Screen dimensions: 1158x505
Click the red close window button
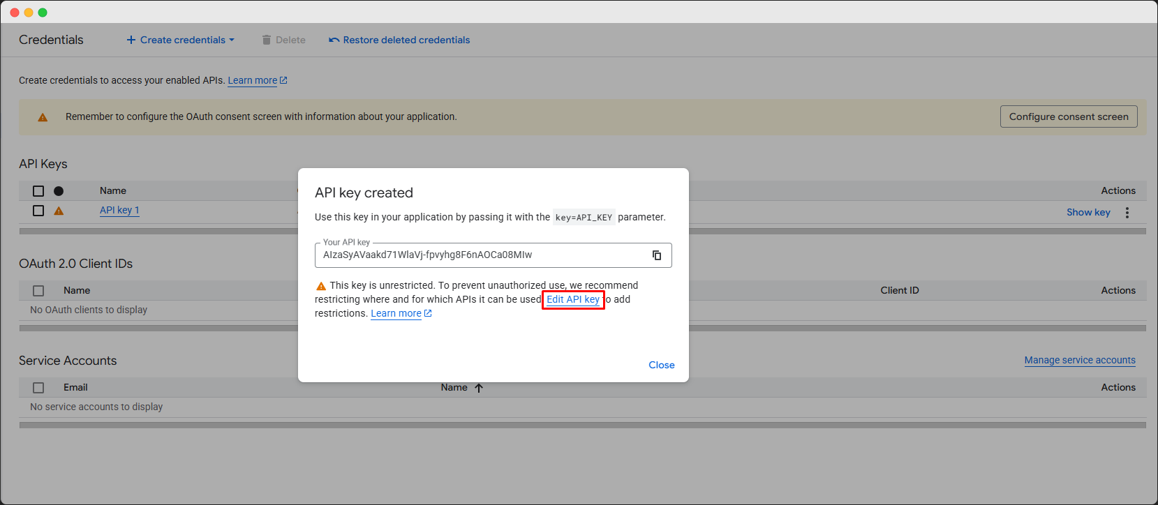15,13
